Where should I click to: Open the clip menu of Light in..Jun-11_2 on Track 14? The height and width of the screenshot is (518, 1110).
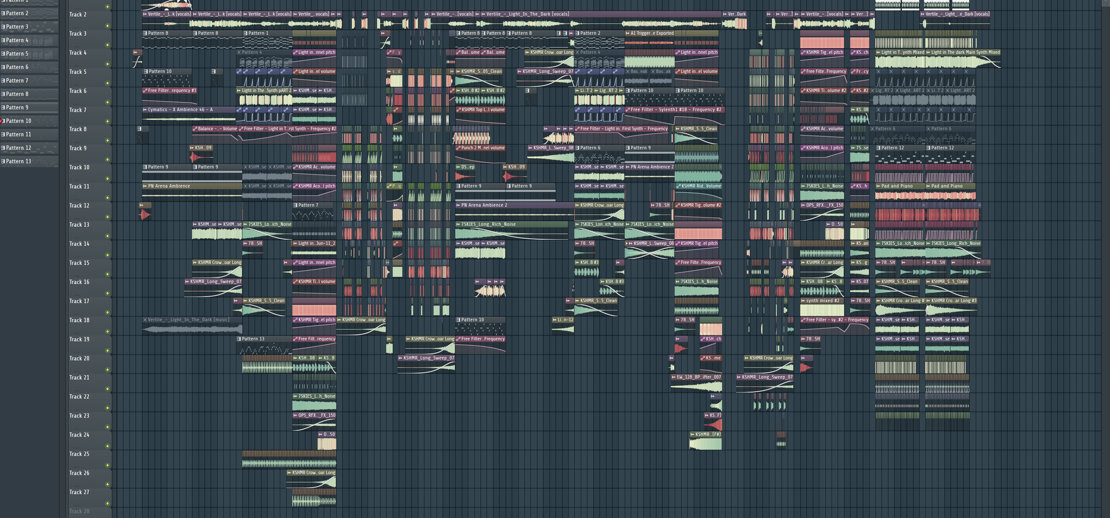(x=295, y=243)
